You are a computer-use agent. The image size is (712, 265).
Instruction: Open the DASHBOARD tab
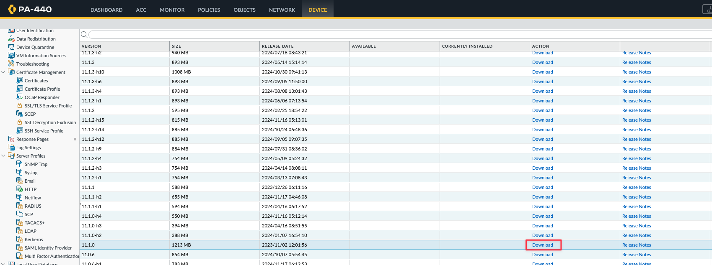tap(106, 10)
